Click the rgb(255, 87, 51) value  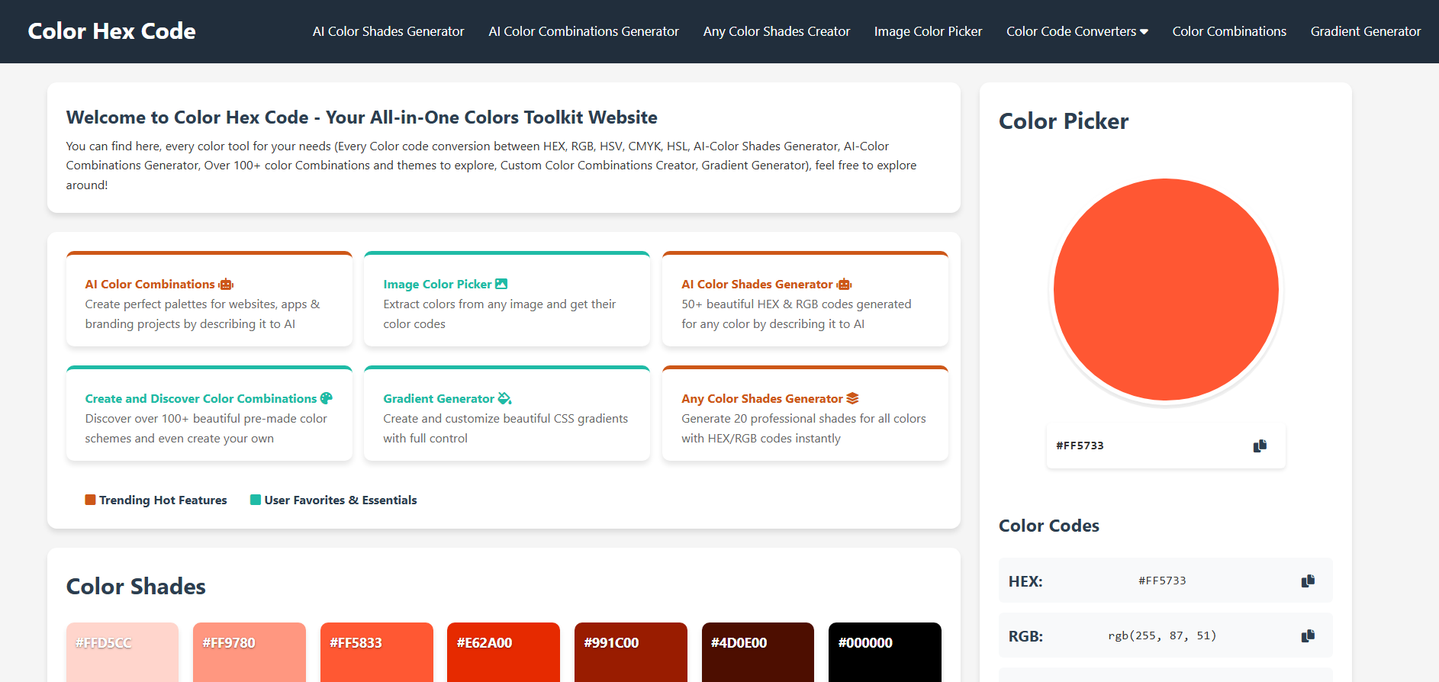(1162, 635)
